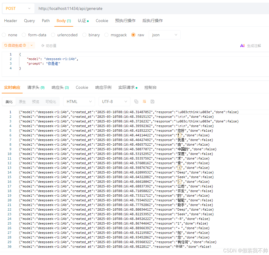Viewport: 269px width, 255px height.
Task: Select the 预览 view mode
Action: pyautogui.click(x=36, y=102)
